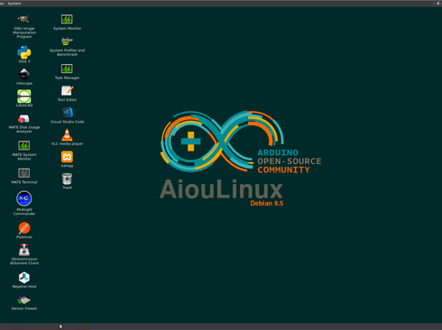Select the xampp desktop icon
Image resolution: width=442 pixels, height=330 pixels.
coord(67,157)
